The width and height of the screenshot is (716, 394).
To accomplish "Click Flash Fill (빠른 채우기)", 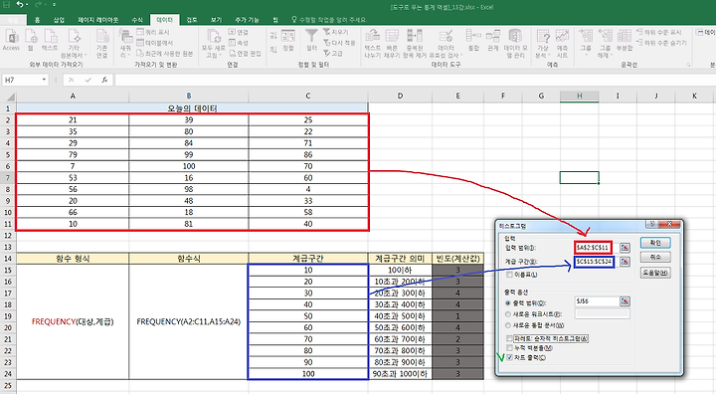I will 392,44.
